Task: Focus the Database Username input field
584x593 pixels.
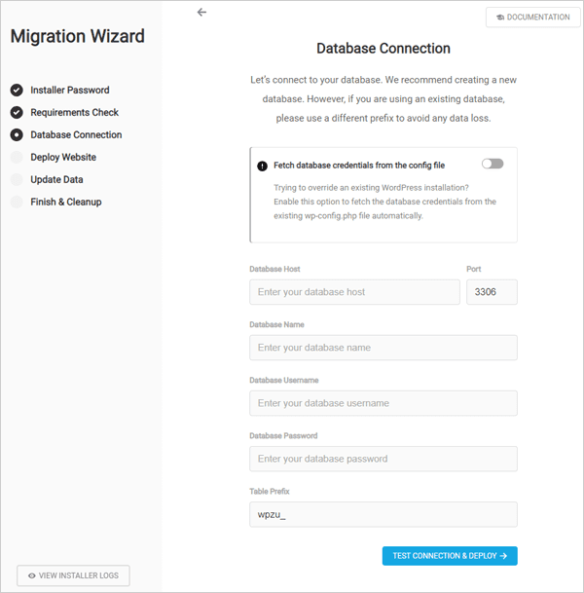Action: click(383, 403)
